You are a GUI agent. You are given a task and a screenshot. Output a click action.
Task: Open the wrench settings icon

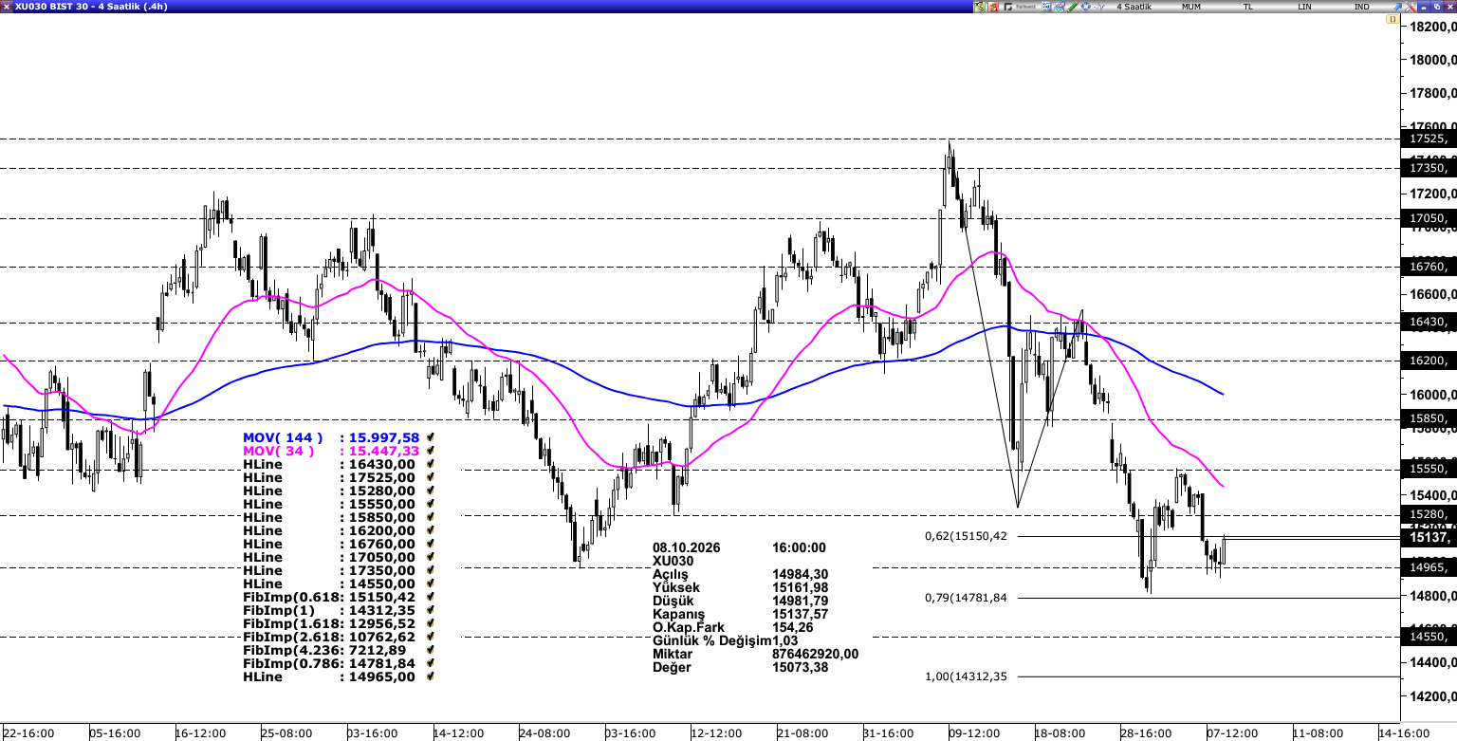(1411, 7)
